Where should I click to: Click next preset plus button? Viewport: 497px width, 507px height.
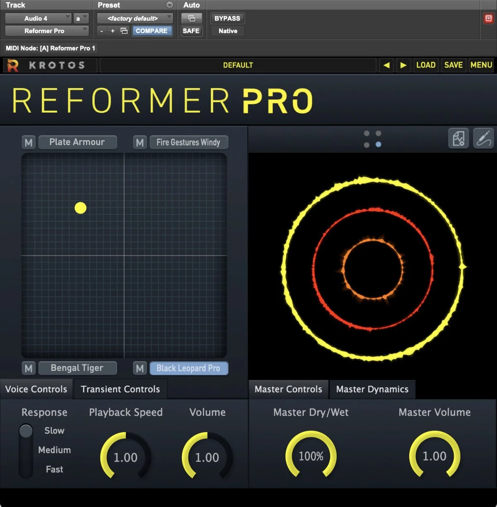[113, 31]
